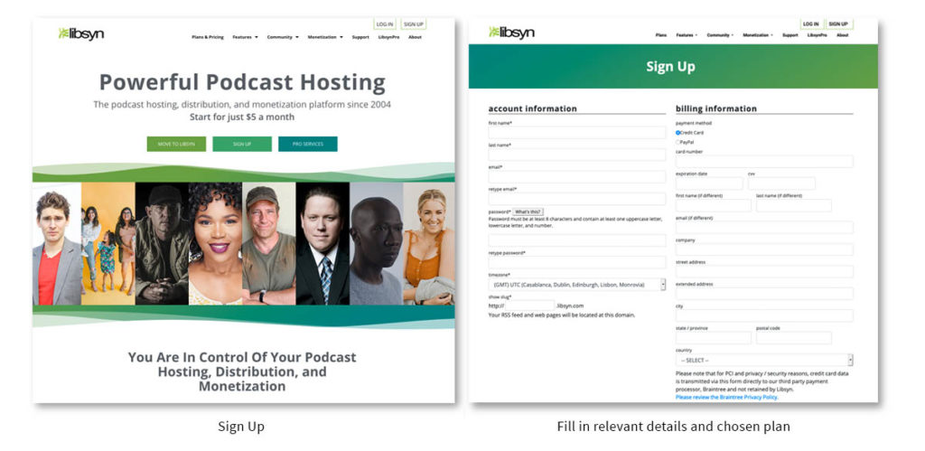
Task: Click the cvv field
Action: pos(781,183)
